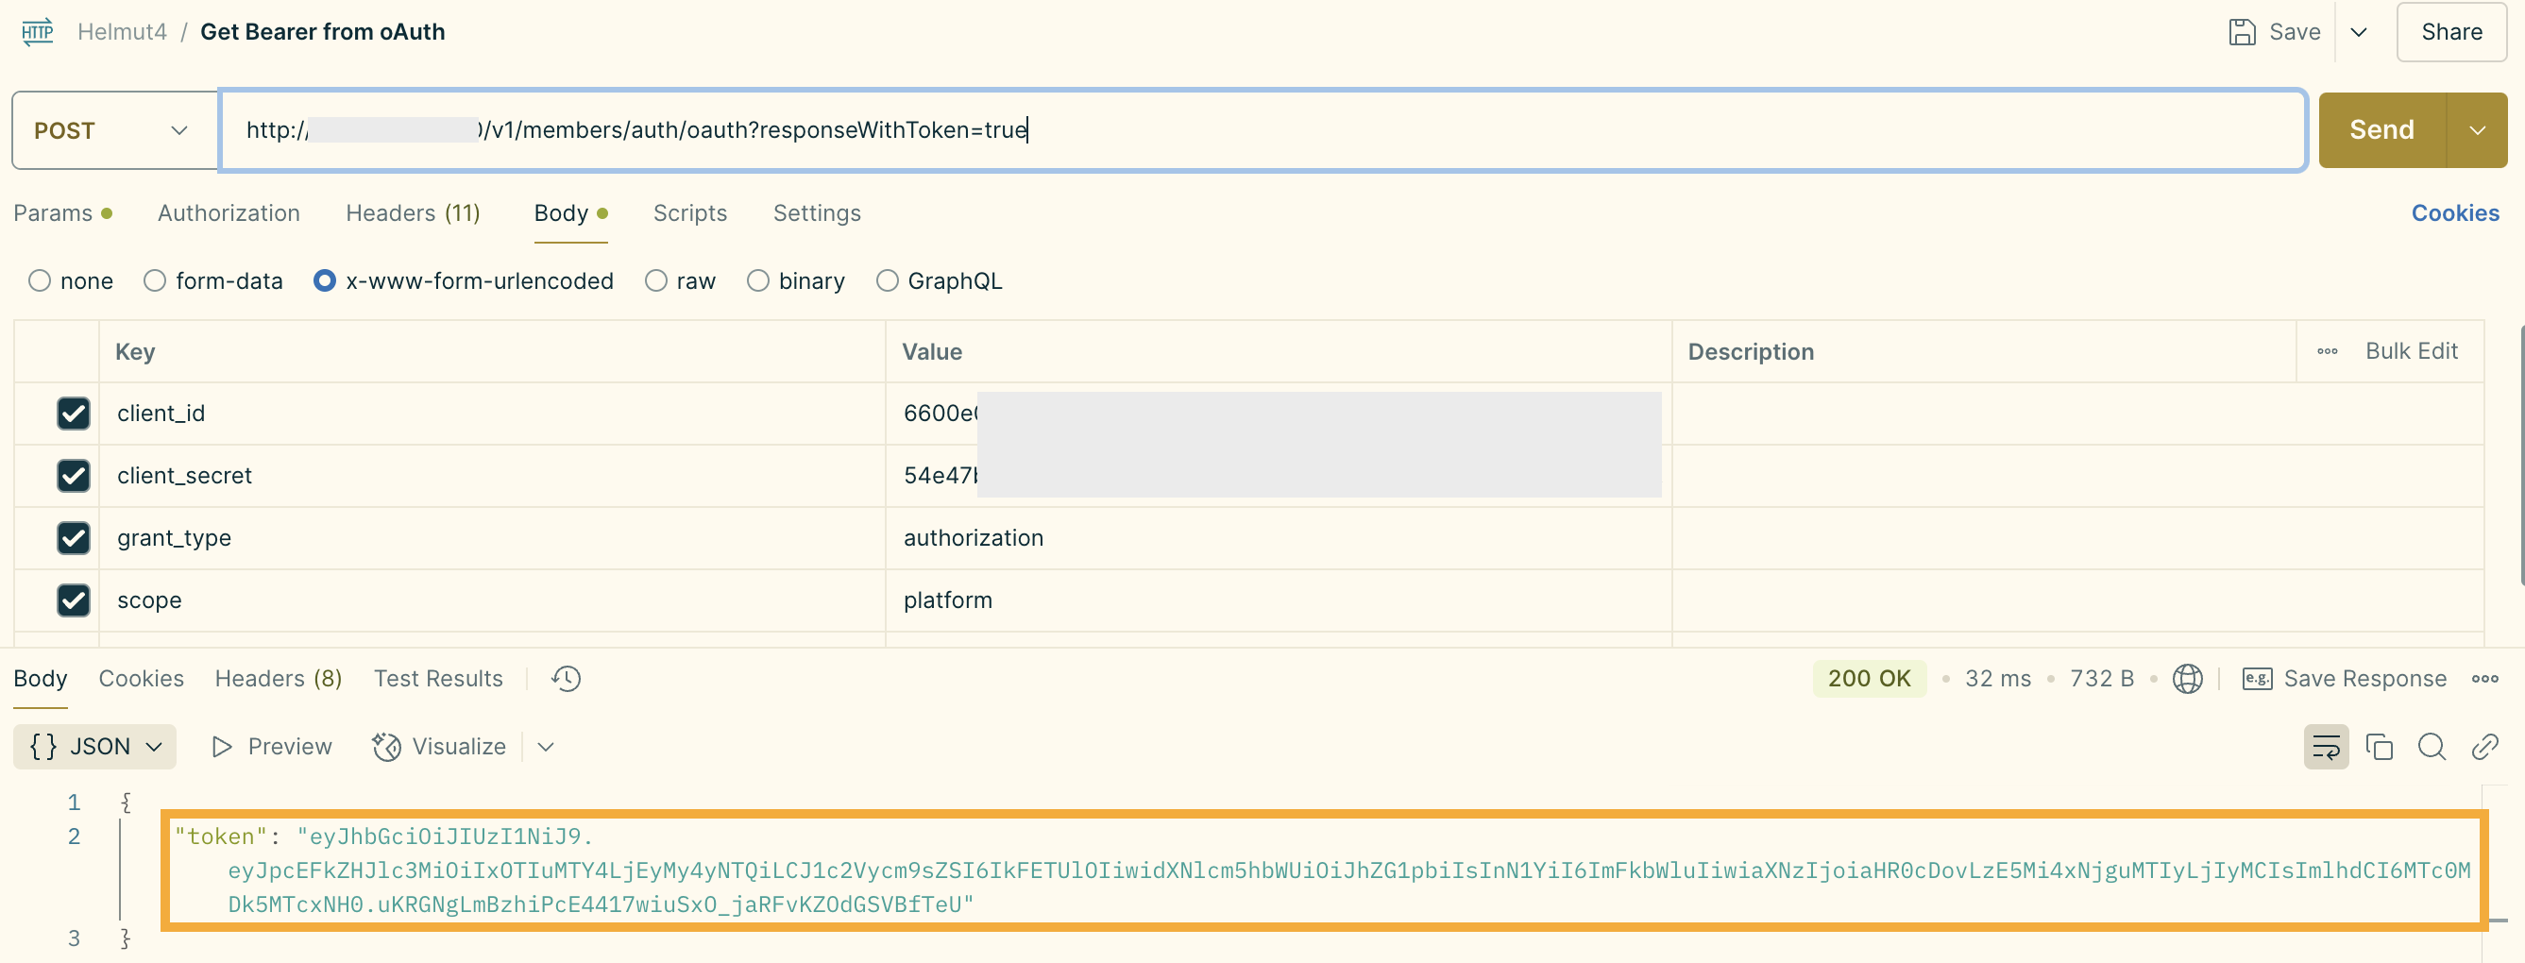Click the Save floppy disk icon

point(2242,32)
